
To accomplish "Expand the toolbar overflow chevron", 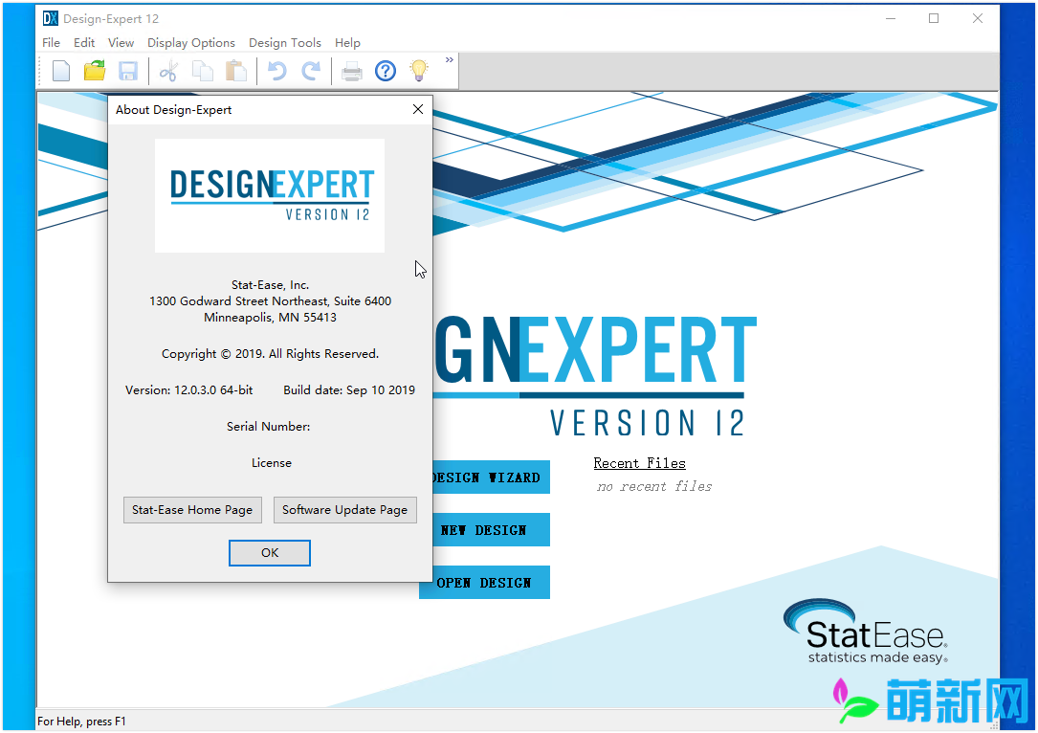I will [x=448, y=58].
